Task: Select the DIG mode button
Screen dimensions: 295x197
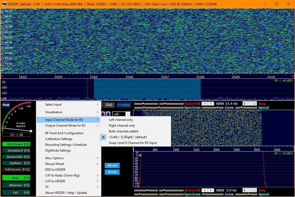Action: point(109,105)
